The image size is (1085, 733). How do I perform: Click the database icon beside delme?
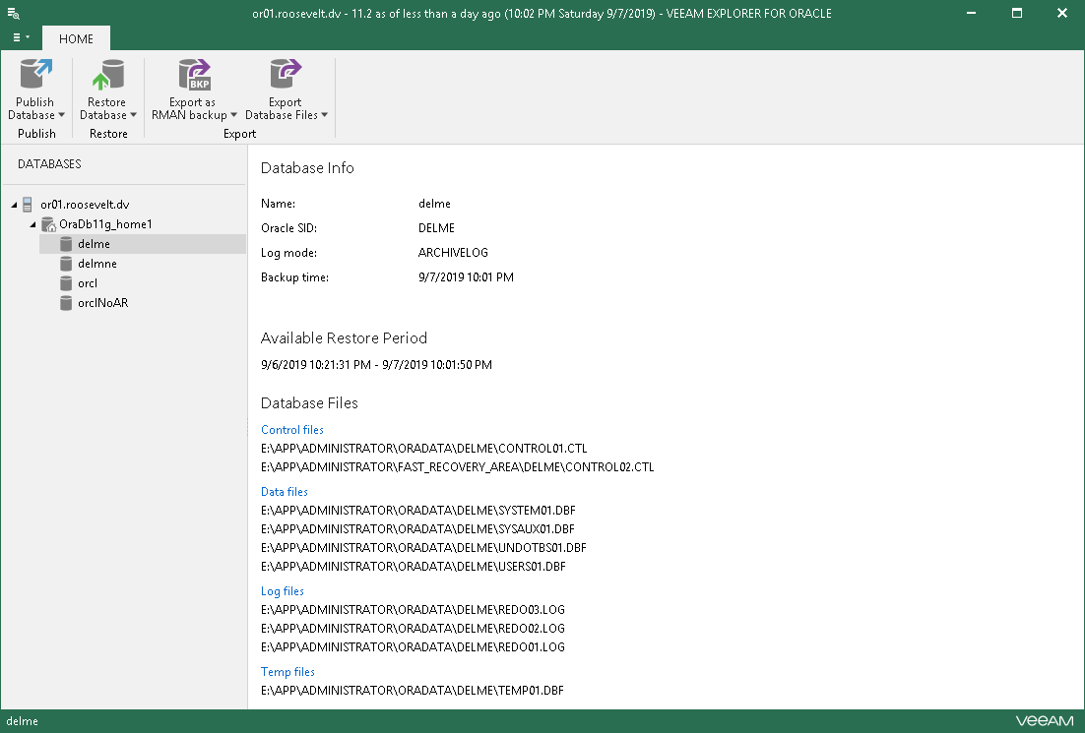(x=66, y=244)
